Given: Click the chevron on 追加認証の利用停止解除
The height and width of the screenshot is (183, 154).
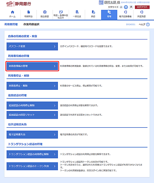Looking at the screenshot, I should coord(55,106).
